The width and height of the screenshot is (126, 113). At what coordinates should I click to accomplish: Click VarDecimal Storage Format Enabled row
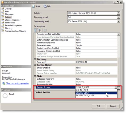77,56
